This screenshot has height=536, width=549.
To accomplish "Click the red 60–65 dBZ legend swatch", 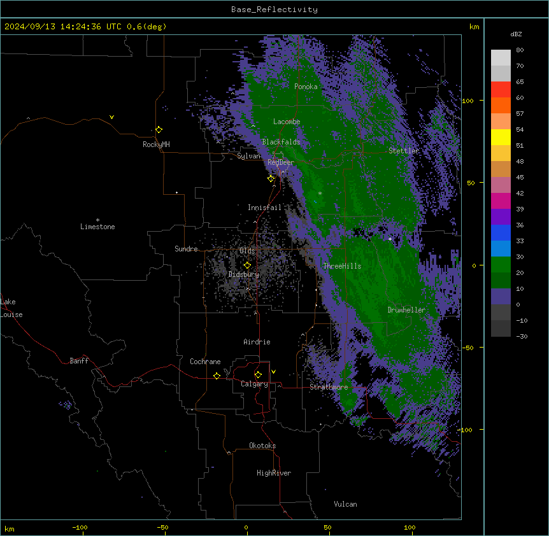I will point(501,89).
